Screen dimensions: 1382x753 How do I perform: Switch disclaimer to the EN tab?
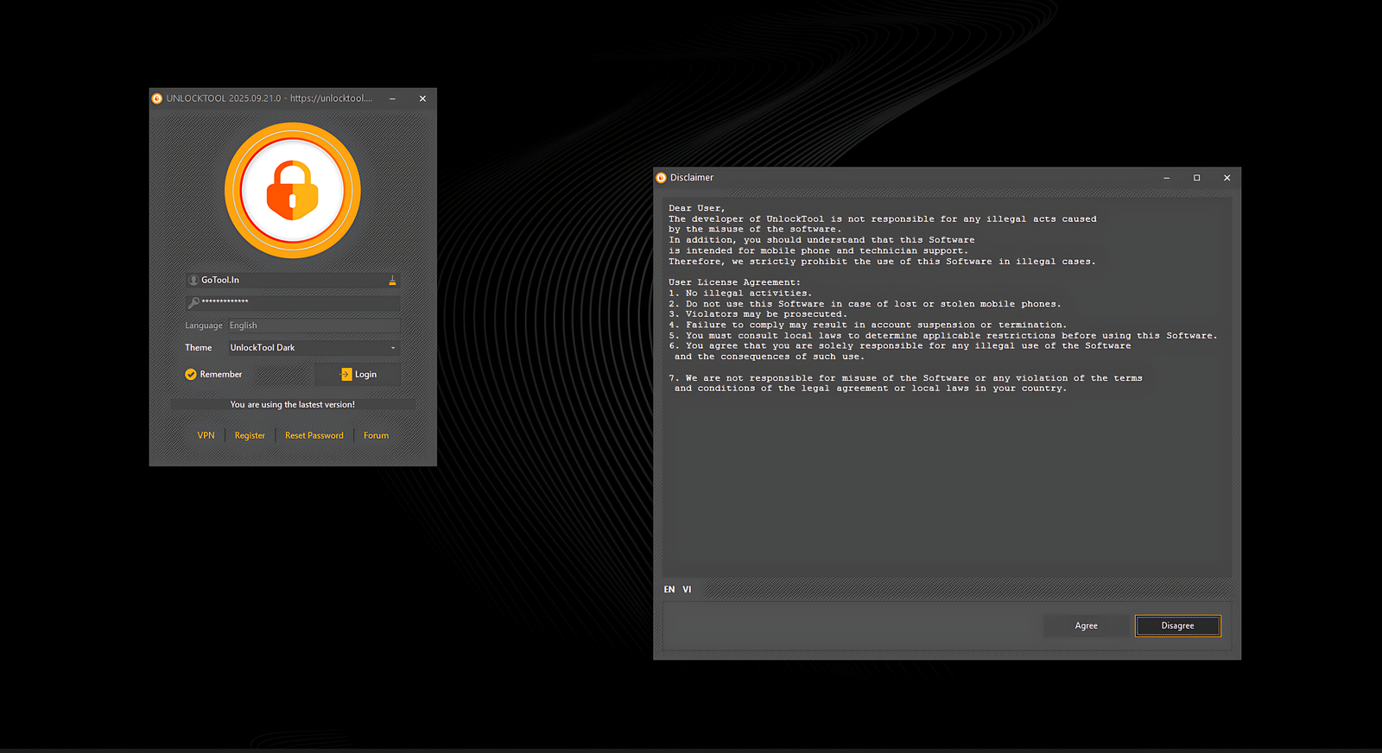click(669, 590)
